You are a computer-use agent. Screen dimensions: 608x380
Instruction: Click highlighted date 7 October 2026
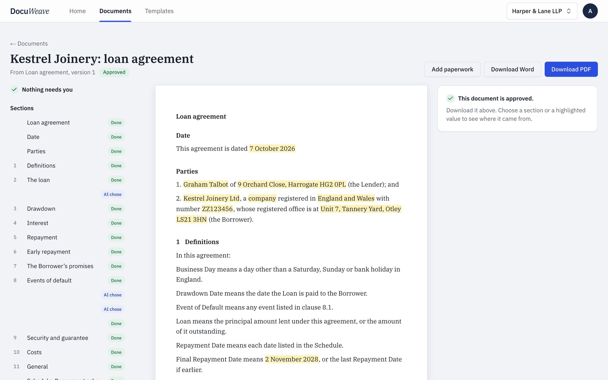[x=272, y=149]
